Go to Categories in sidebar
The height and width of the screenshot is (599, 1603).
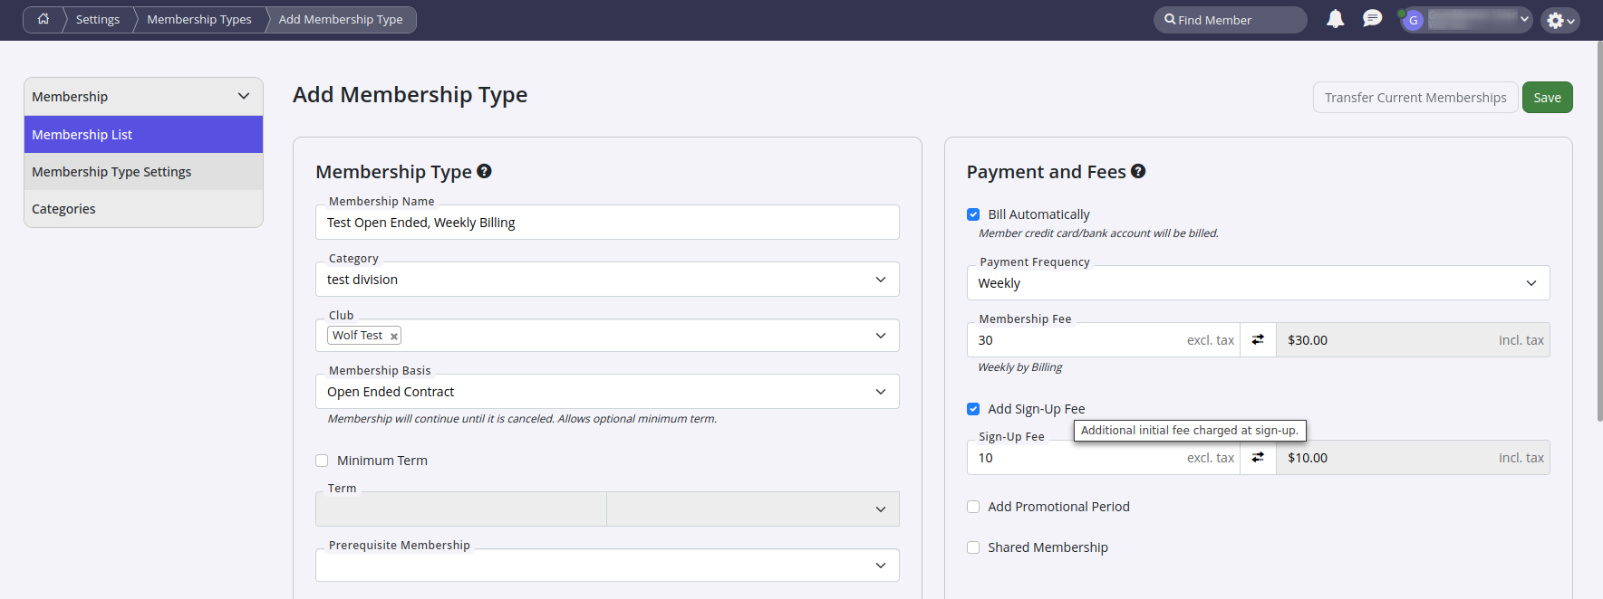[x=63, y=209]
